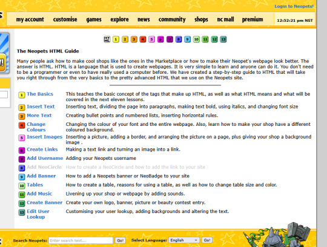Open the games menu
The image size is (327, 247).
pos(94,19)
